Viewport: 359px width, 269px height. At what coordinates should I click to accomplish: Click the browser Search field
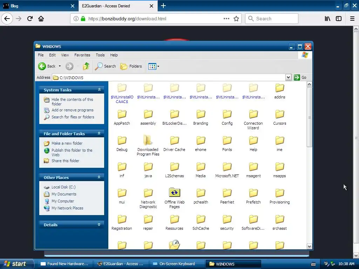point(272,19)
